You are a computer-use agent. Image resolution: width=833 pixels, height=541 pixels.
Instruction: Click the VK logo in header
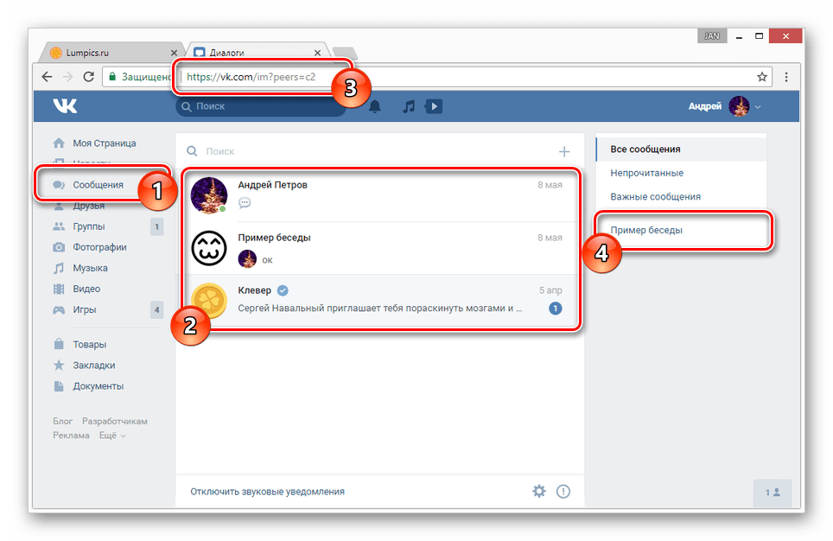pyautogui.click(x=65, y=105)
